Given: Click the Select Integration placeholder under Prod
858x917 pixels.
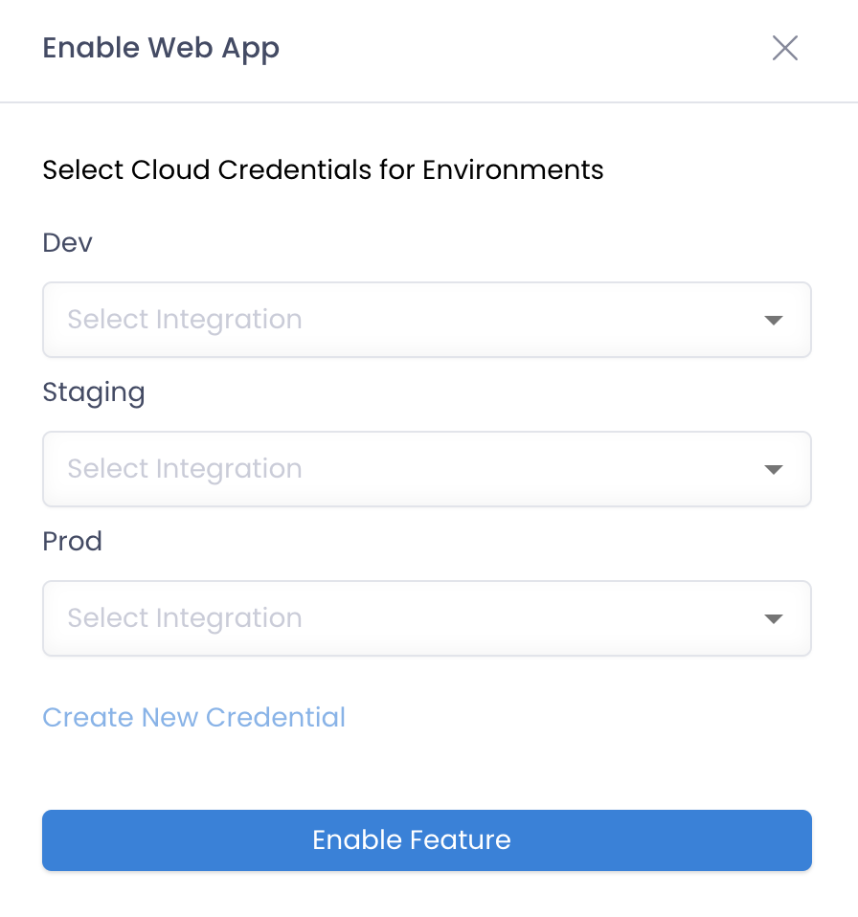Looking at the screenshot, I should 185,618.
